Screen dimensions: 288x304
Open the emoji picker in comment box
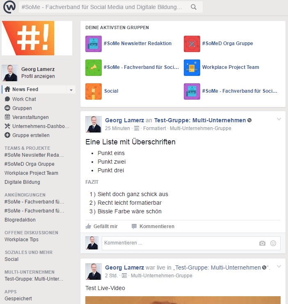click(x=273, y=243)
